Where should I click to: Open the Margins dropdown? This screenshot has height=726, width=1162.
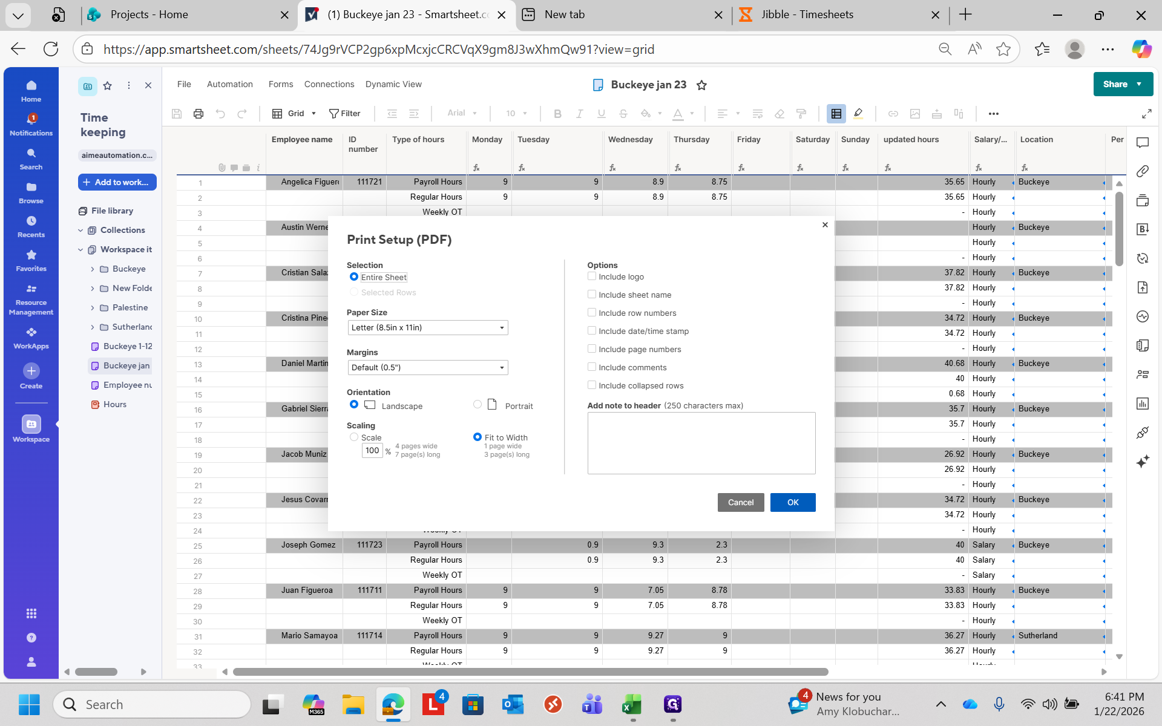427,368
